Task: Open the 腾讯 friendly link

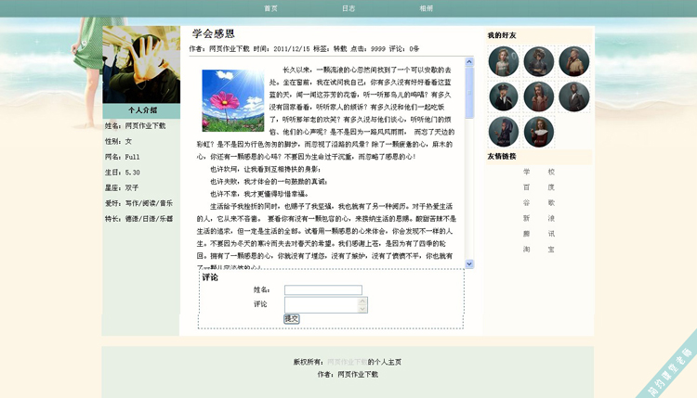Action: (539, 234)
